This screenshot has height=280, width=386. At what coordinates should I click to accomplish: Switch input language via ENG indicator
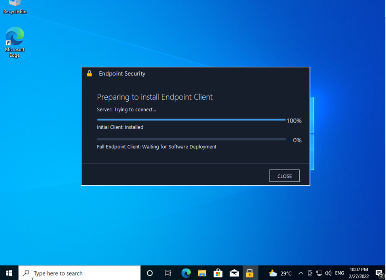point(339,273)
